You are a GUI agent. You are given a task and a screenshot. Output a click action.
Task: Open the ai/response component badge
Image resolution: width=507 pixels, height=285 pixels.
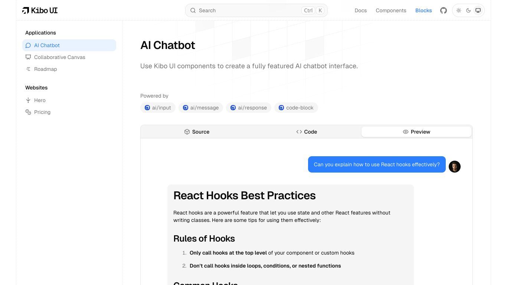[x=249, y=108]
